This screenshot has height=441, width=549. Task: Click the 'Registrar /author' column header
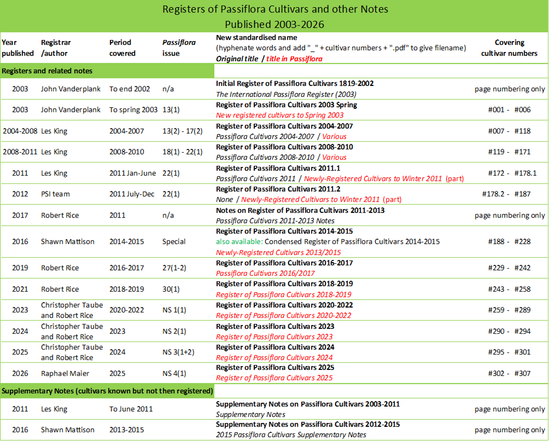pos(56,48)
